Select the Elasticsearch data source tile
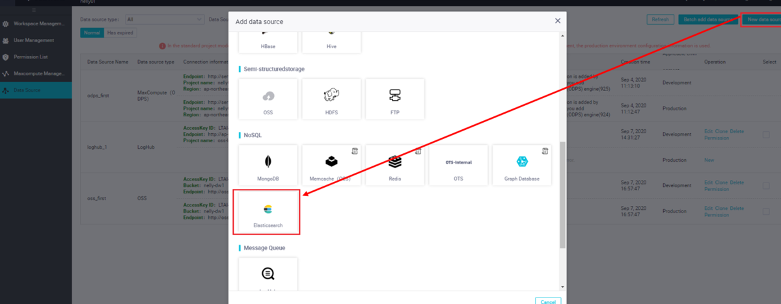 click(268, 212)
